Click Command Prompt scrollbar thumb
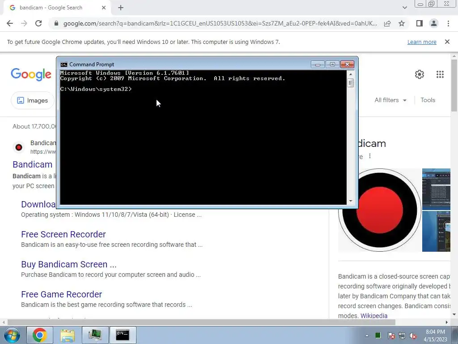The image size is (458, 344). point(351,83)
